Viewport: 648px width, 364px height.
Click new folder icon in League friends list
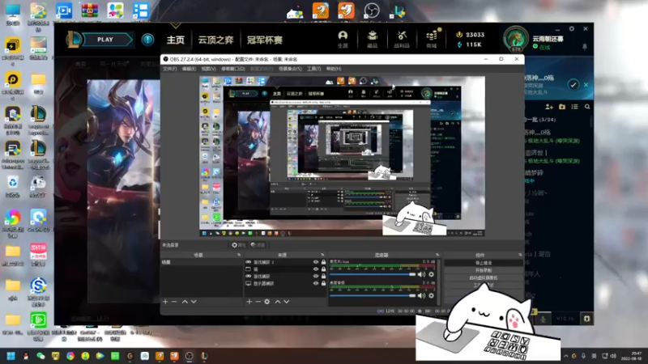(562, 107)
